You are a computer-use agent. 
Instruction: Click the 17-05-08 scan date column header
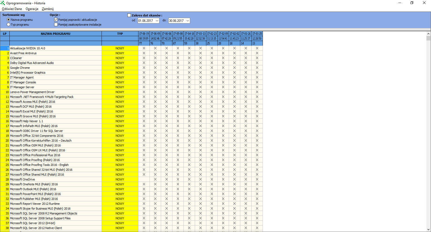[x=178, y=34]
